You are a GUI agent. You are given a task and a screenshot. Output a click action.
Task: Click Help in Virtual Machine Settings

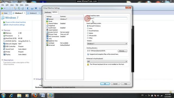click(126, 84)
